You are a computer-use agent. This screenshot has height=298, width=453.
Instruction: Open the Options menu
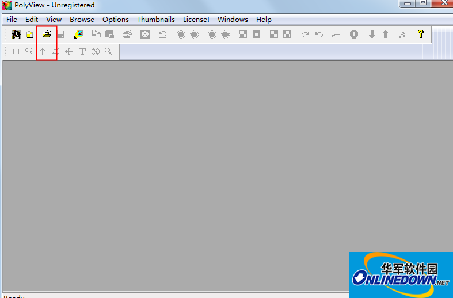point(115,20)
